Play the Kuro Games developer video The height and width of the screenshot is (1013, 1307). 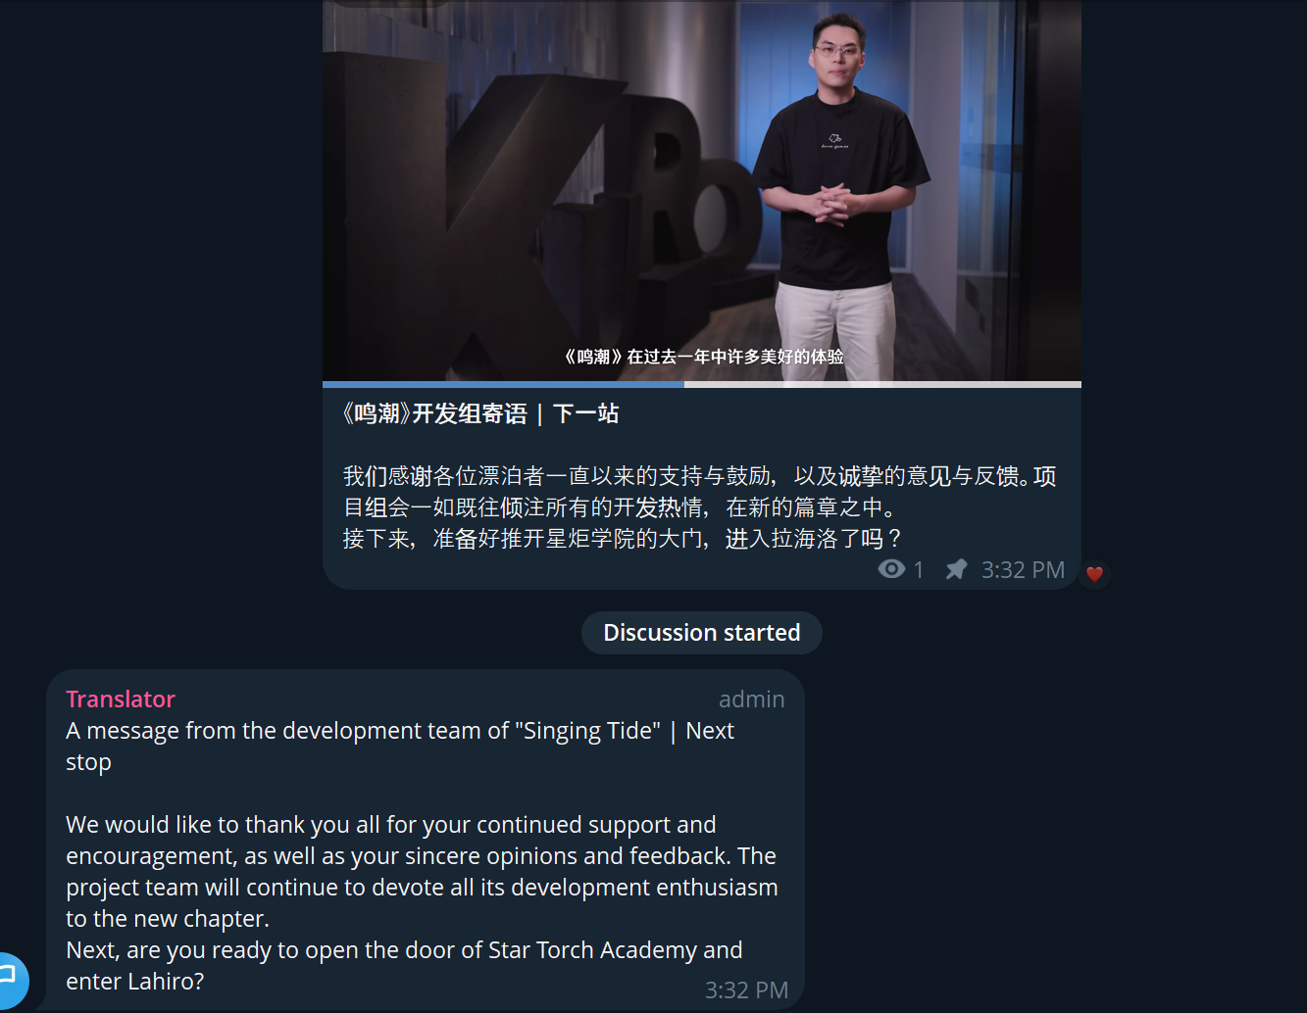pyautogui.click(x=702, y=190)
